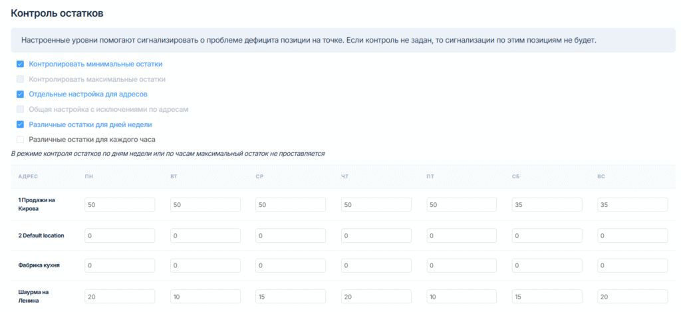
Task: Uncheck 'Отдельные настройка для адресов' checkbox
Action: tap(21, 94)
